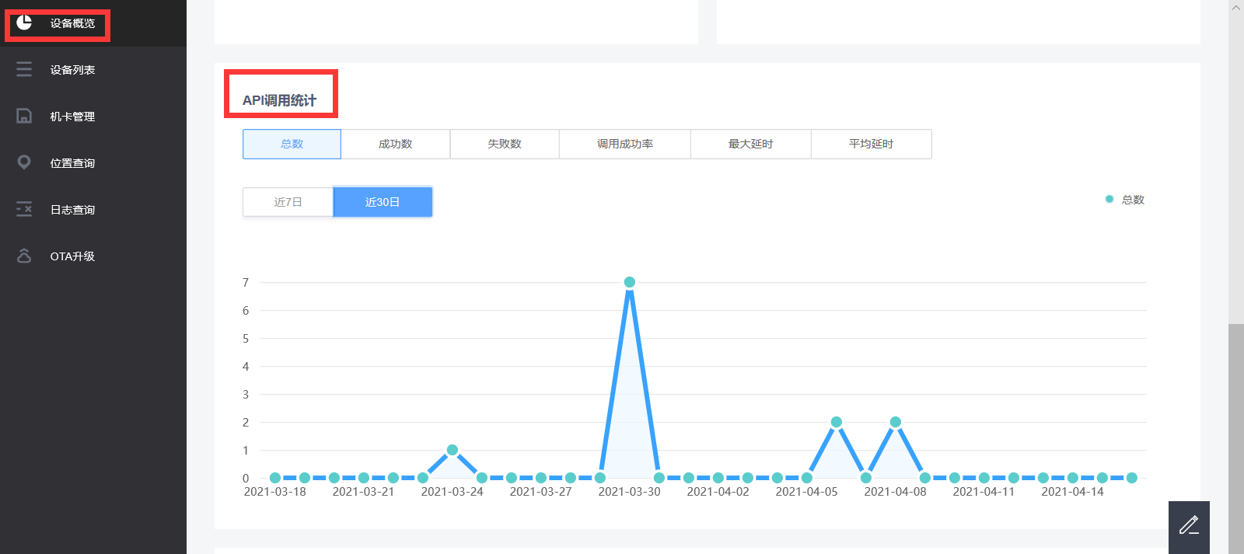This screenshot has height=554, width=1244.
Task: Toggle the 总数 legend series
Action: [x=1125, y=200]
